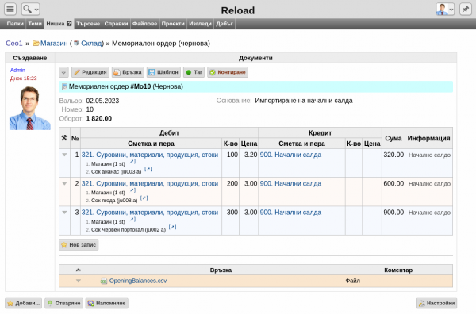476x314 pixels.
Task: Click the Admin user portrait thumbnail
Action: [x=30, y=108]
